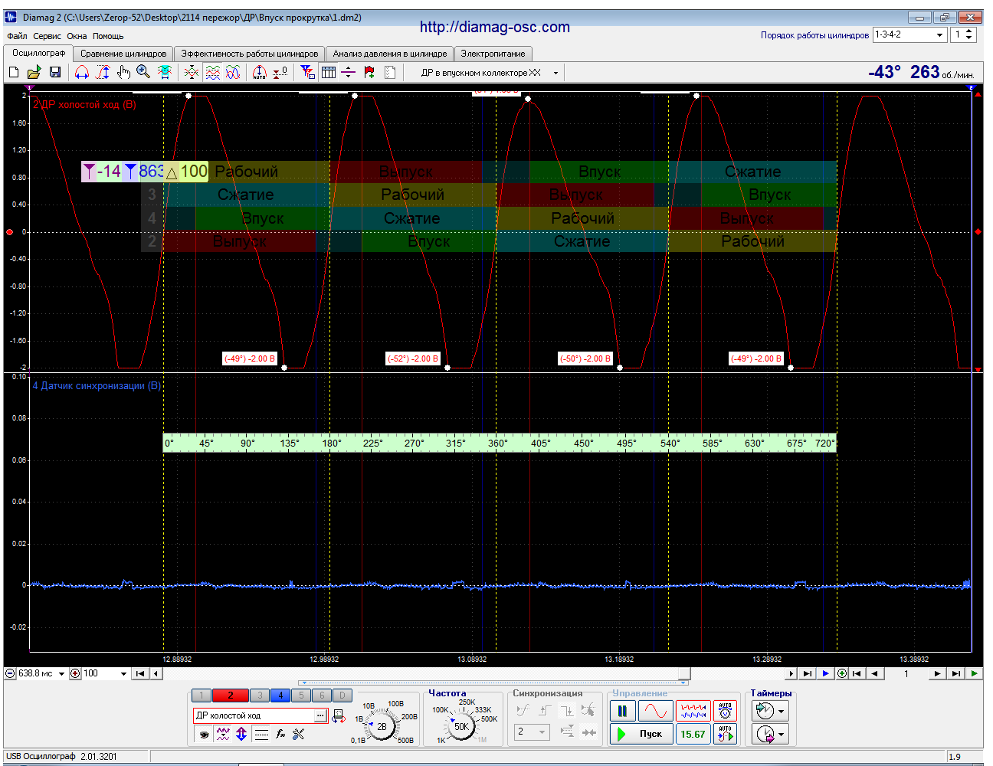Click the Пуск start button
The image size is (993, 766).
(x=642, y=734)
